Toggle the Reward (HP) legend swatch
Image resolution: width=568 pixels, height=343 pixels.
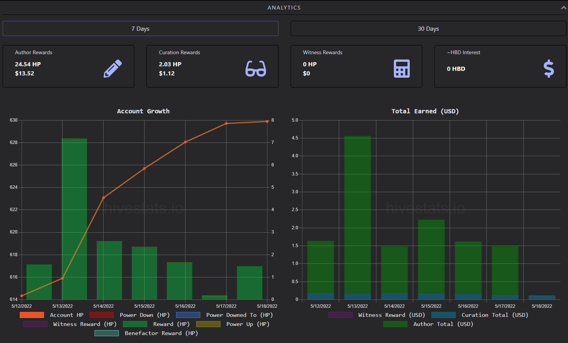(135, 324)
